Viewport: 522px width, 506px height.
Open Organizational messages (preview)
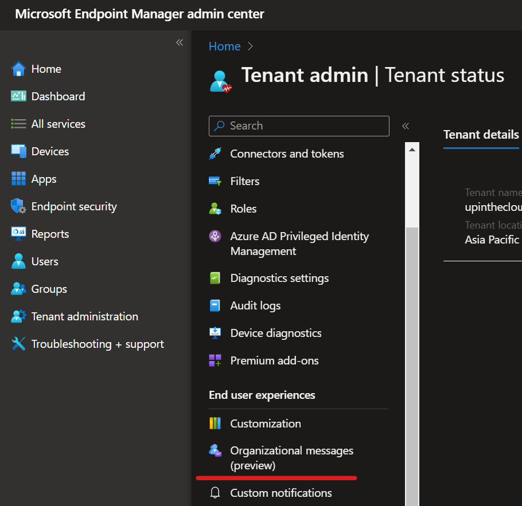291,458
